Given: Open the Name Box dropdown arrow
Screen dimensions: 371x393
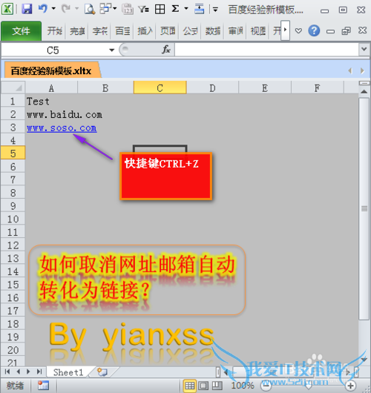Looking at the screenshot, I should click(111, 50).
